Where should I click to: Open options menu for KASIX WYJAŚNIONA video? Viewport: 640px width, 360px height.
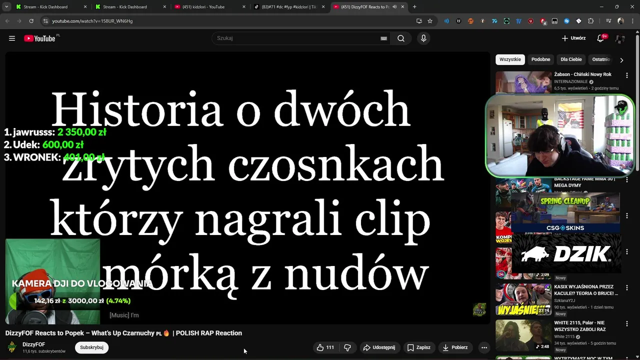click(x=626, y=287)
